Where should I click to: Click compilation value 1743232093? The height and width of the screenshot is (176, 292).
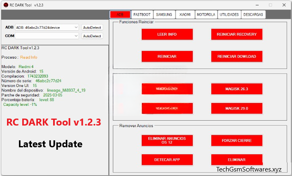pos(37,76)
